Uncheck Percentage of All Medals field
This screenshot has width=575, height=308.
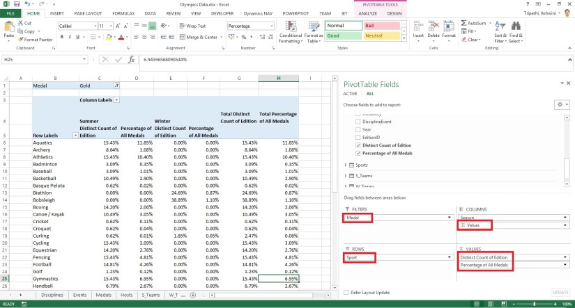coord(358,153)
